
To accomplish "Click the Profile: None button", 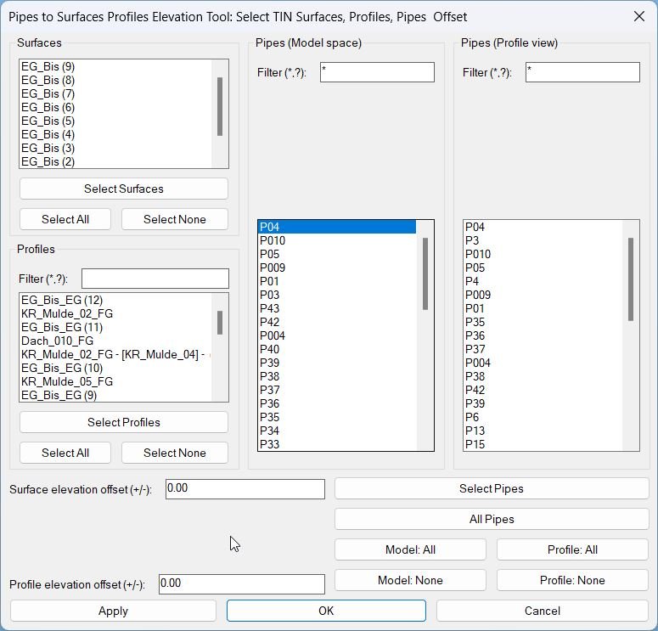I will pyautogui.click(x=572, y=580).
